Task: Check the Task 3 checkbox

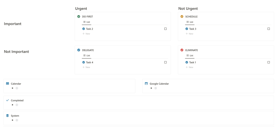Action: coord(268,29)
